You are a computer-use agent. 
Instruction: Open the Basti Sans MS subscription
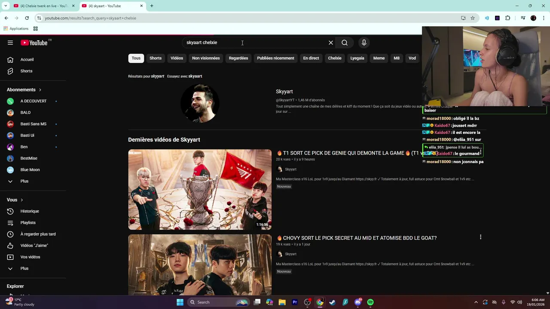pyautogui.click(x=33, y=124)
